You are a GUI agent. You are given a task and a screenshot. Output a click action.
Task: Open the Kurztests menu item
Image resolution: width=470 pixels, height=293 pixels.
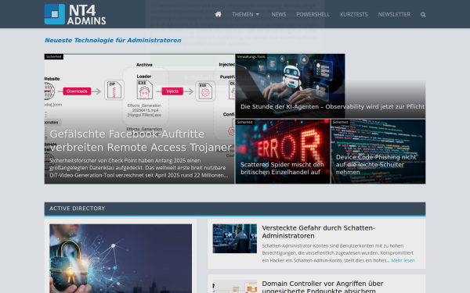click(354, 14)
